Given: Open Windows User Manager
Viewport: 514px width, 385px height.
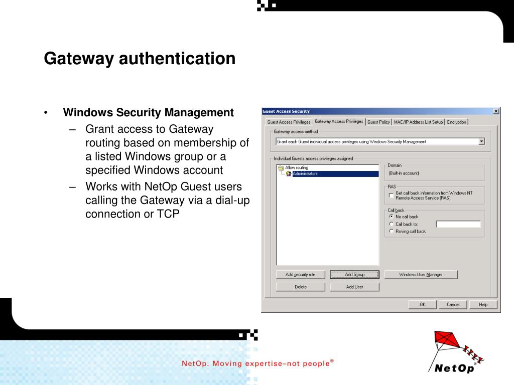Looking at the screenshot, I should coord(421,275).
